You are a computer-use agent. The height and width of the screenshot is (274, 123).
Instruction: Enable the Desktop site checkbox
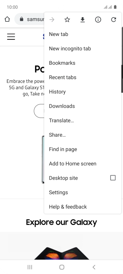point(113,178)
